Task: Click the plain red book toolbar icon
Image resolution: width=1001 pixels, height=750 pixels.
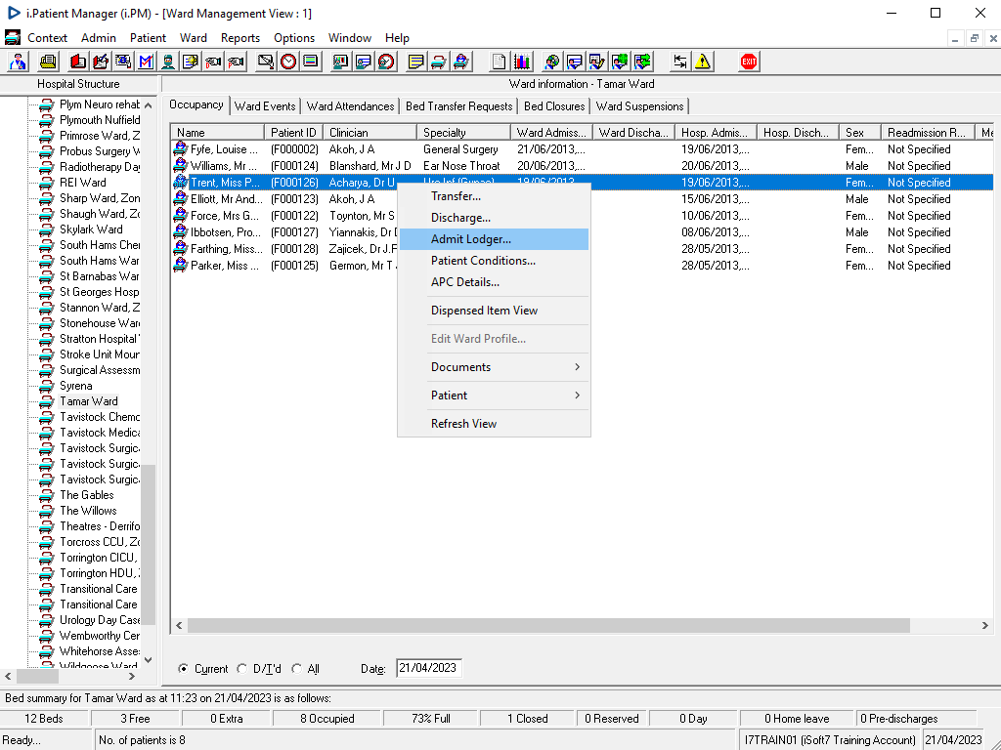Action: click(x=78, y=62)
